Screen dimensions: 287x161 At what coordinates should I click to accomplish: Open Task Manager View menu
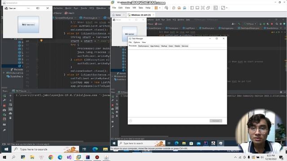(x=144, y=42)
